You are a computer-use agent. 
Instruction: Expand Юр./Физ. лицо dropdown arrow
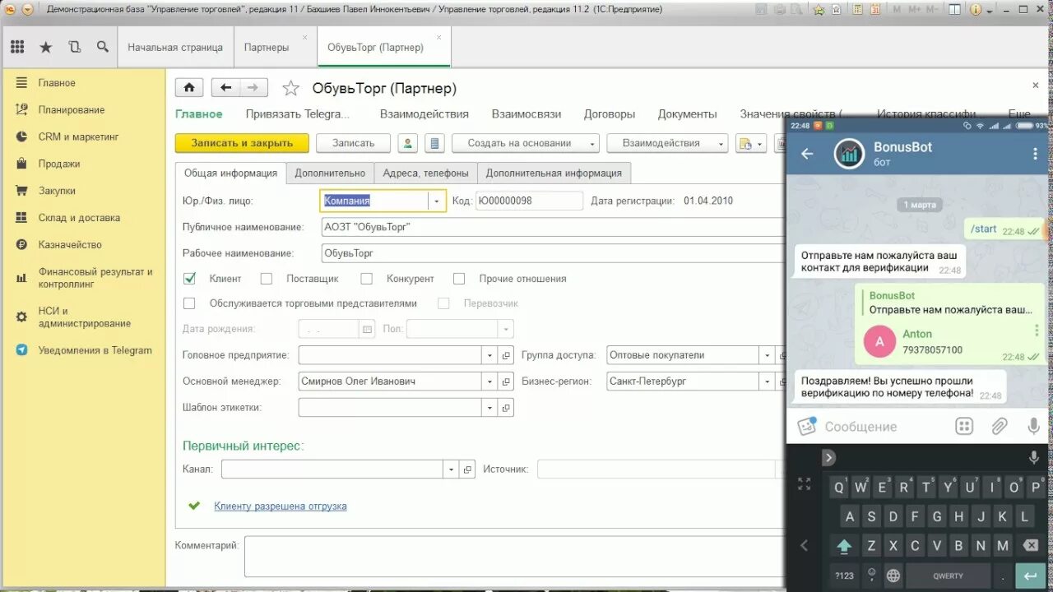pos(436,201)
